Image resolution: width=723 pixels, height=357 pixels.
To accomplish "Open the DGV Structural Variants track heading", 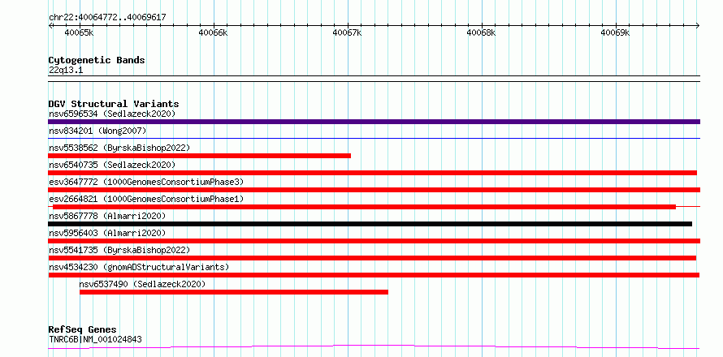I will click(x=114, y=104).
